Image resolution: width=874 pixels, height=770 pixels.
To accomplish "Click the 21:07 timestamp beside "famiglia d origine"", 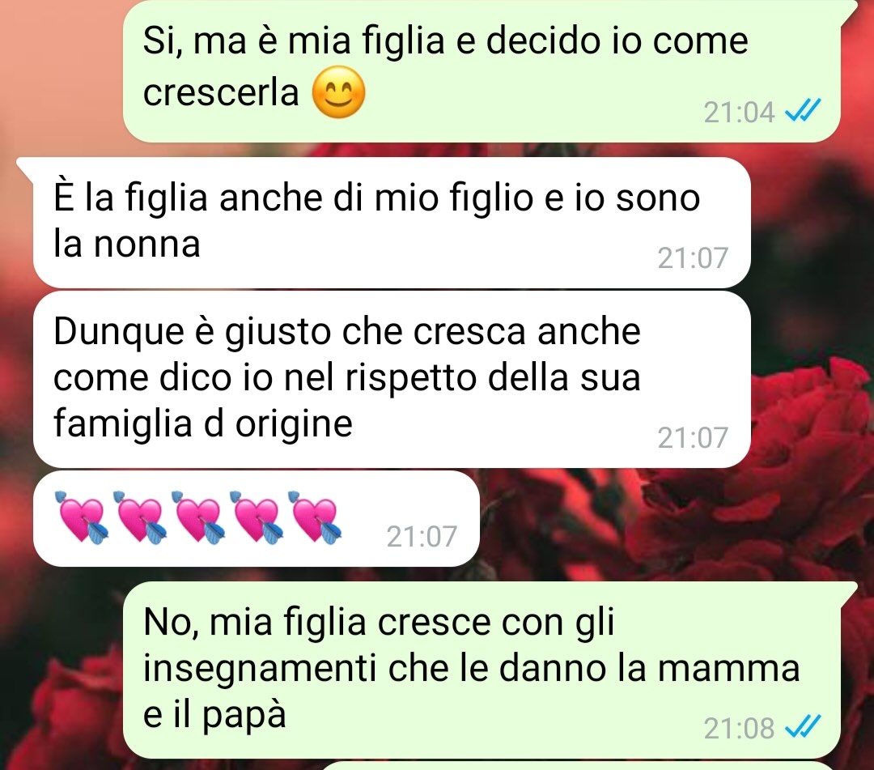I will pos(693,438).
